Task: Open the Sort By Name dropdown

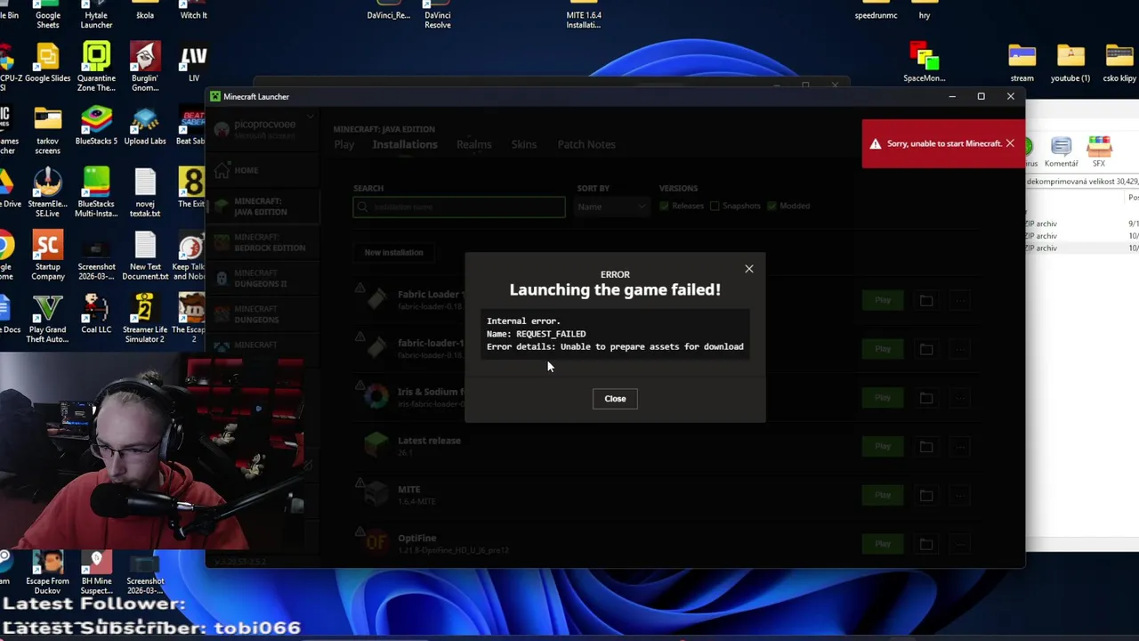Action: tap(611, 207)
